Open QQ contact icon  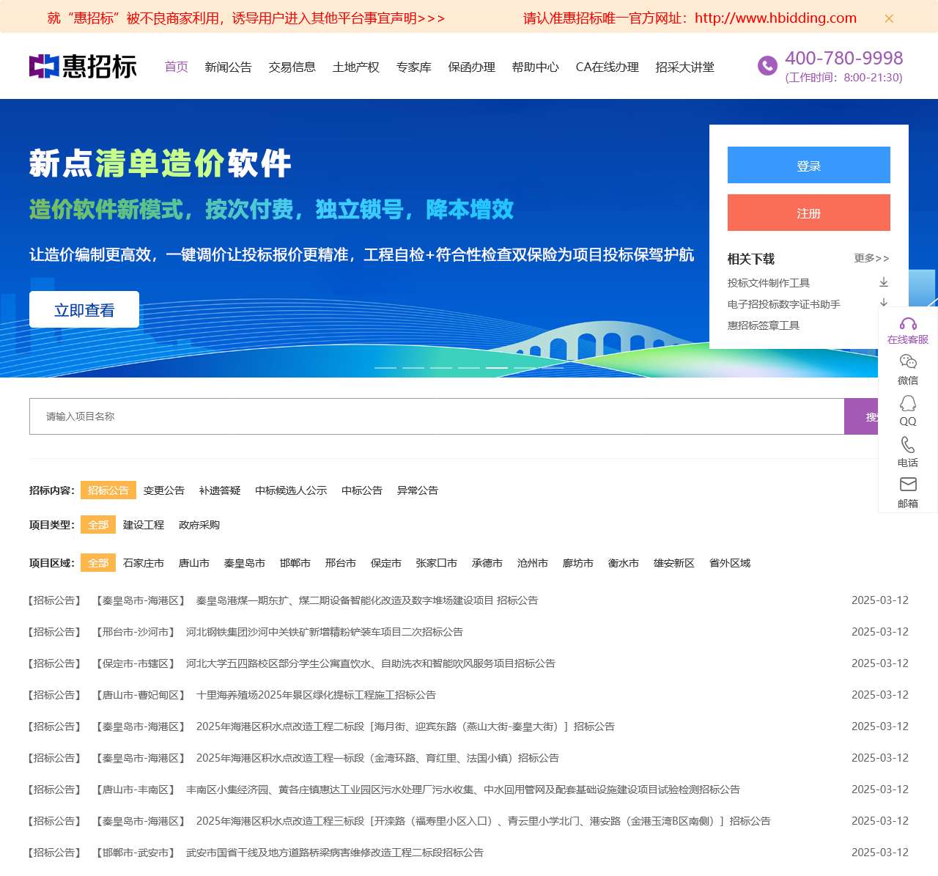(908, 403)
